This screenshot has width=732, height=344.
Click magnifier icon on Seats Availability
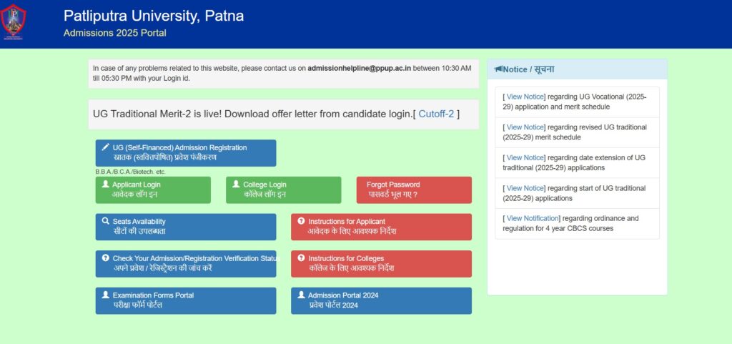tap(106, 221)
